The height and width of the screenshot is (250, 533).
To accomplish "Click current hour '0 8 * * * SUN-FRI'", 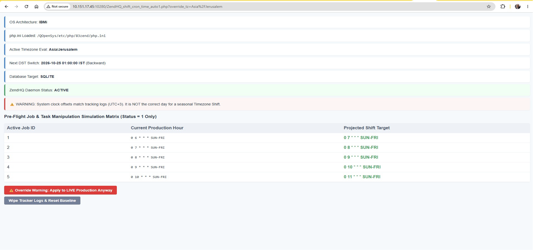I will [148, 158].
